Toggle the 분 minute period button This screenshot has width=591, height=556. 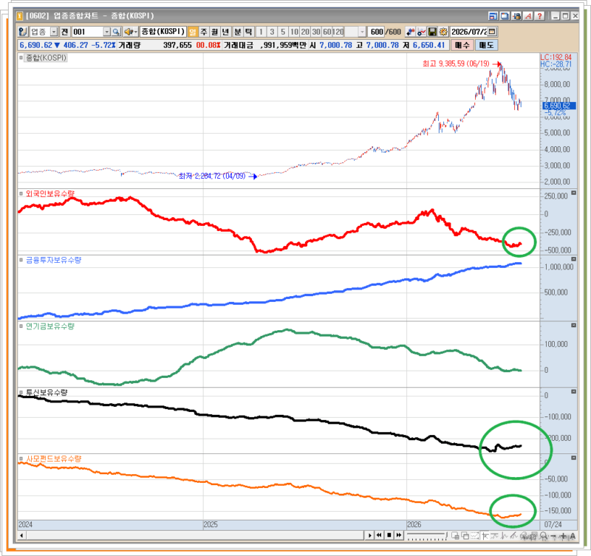(237, 32)
